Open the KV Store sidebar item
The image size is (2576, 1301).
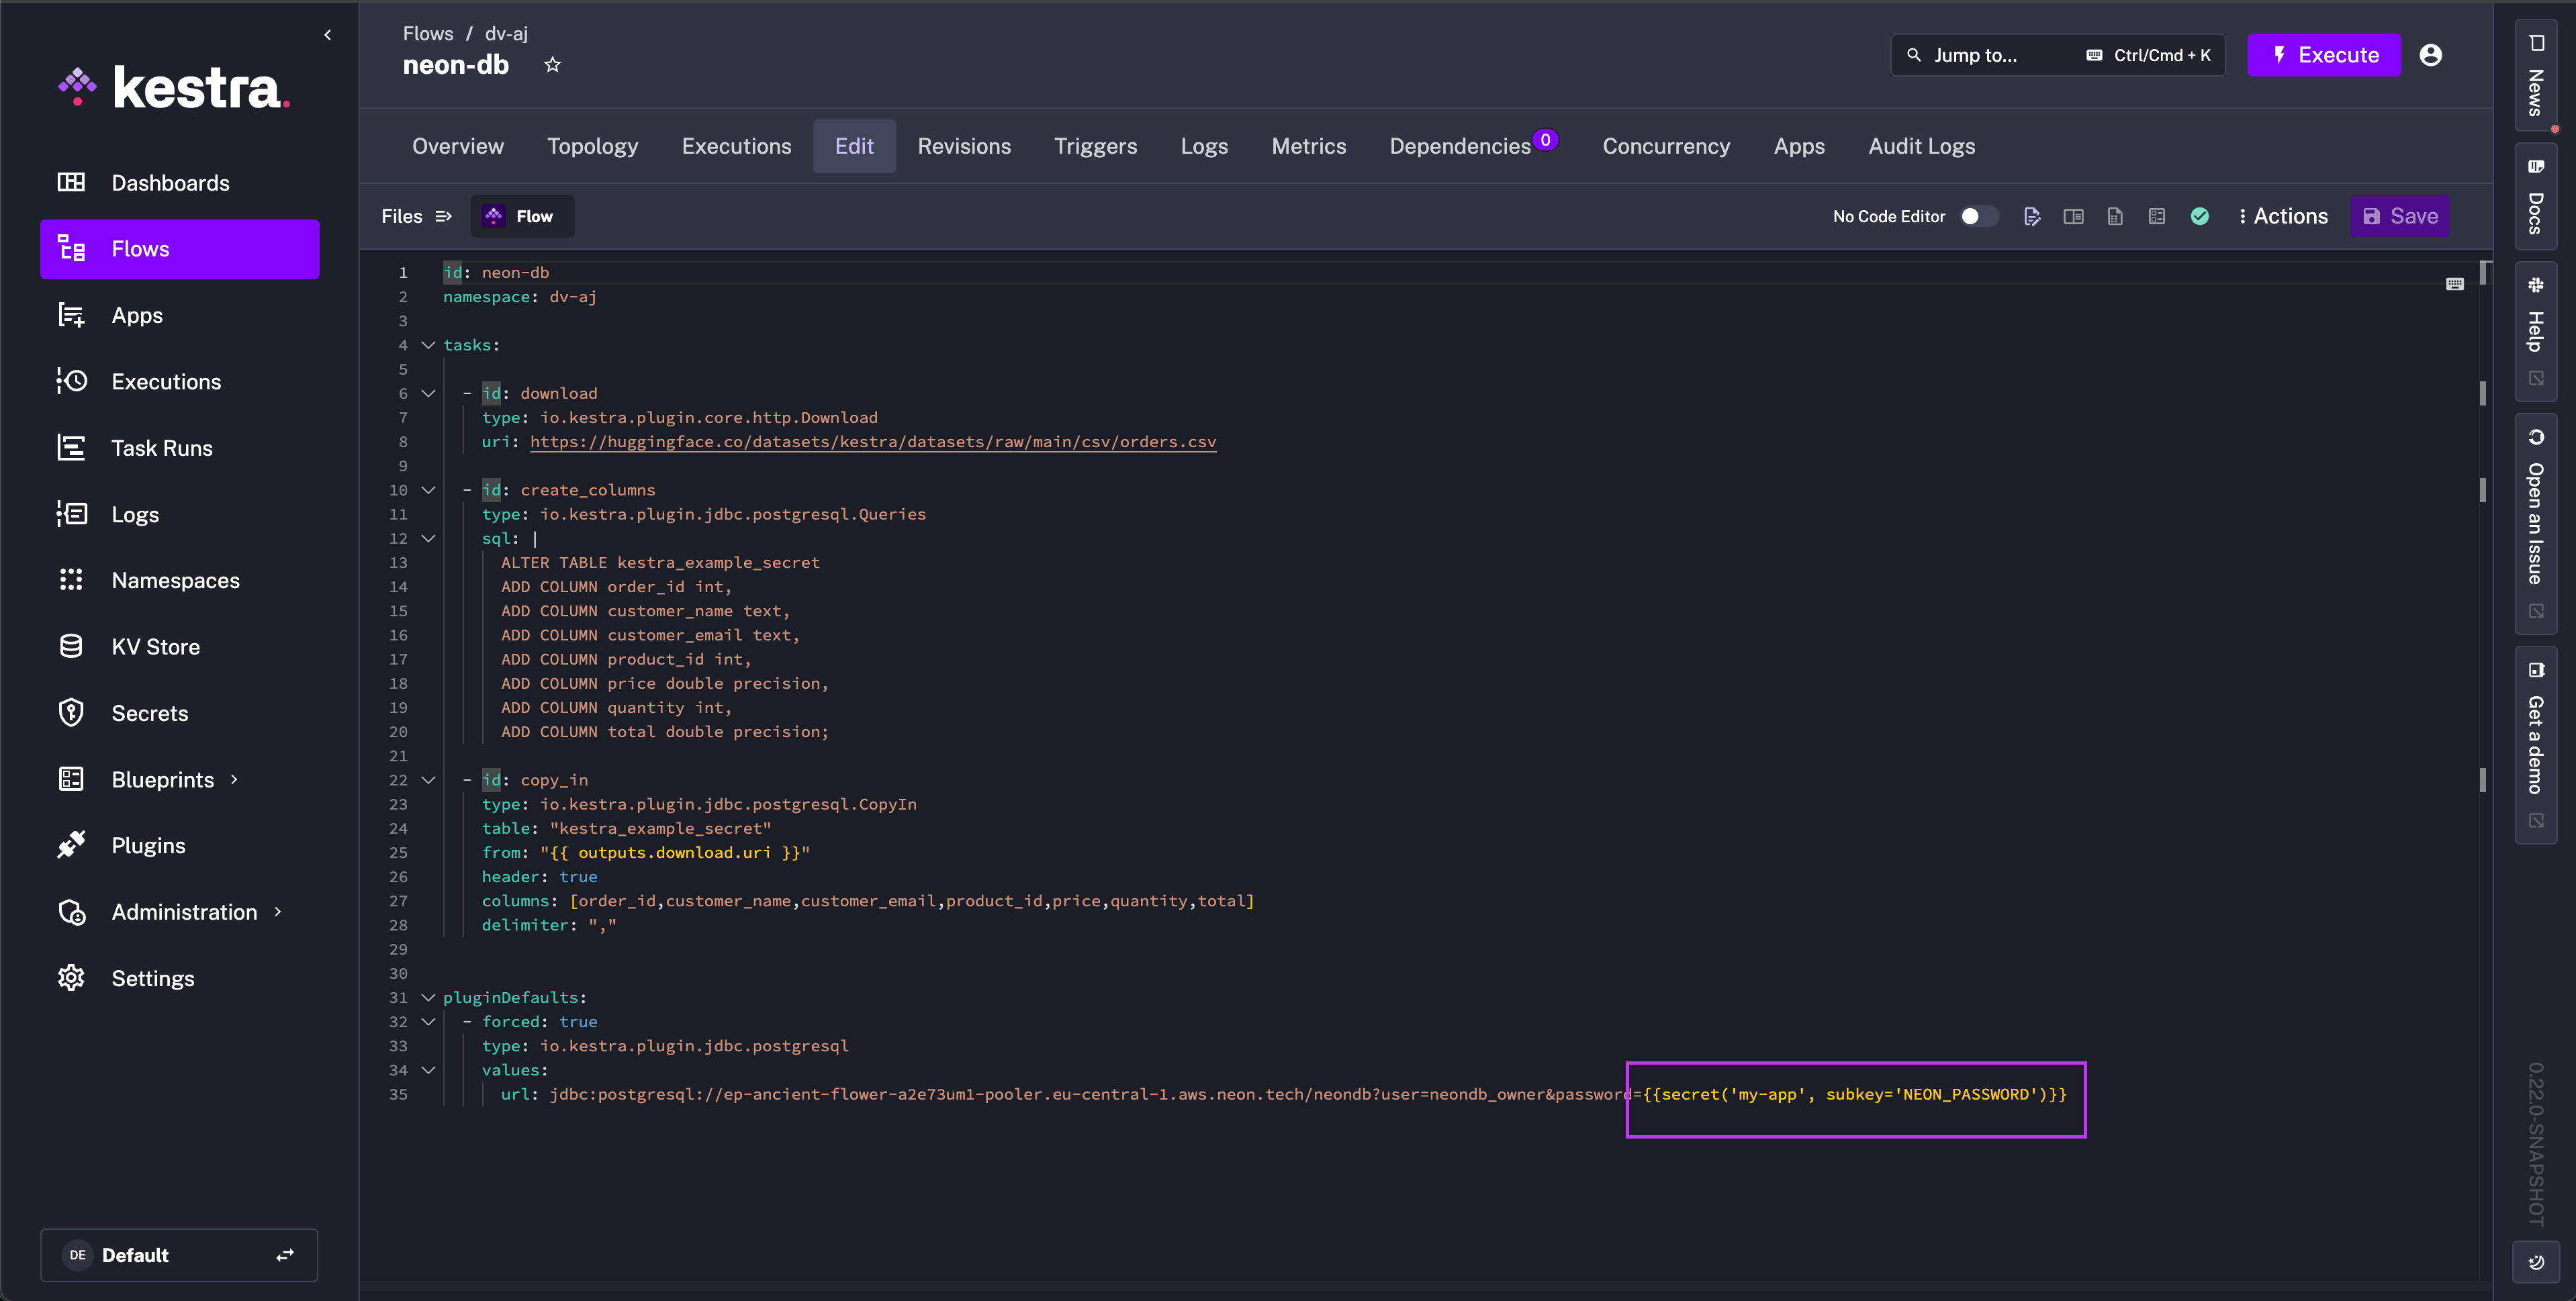point(155,647)
